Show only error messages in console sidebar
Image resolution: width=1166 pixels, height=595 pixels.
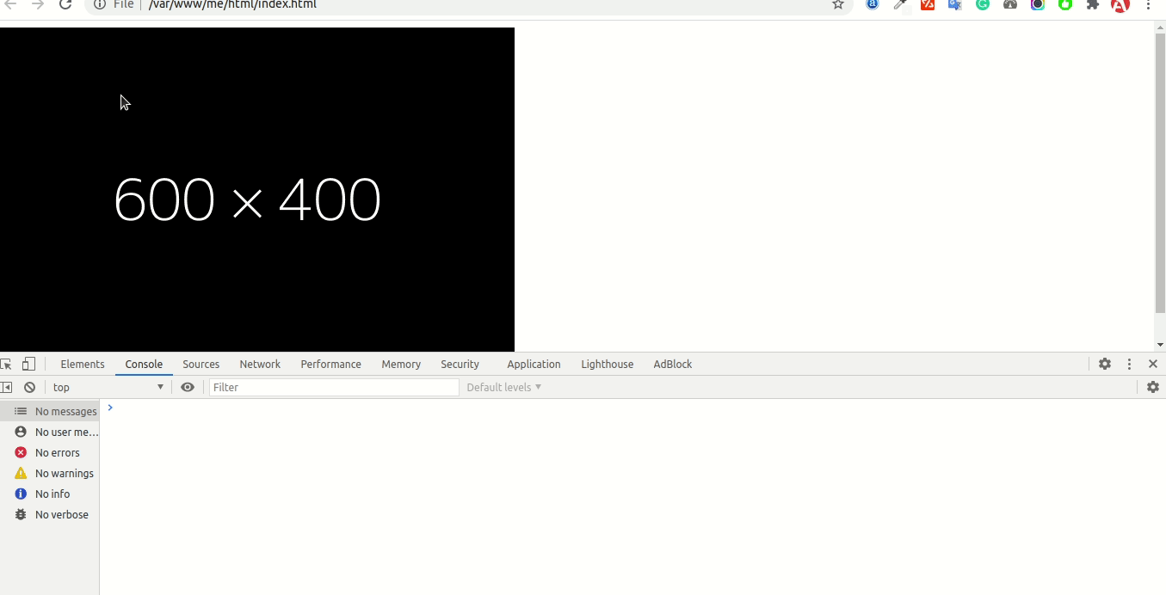(x=52, y=452)
